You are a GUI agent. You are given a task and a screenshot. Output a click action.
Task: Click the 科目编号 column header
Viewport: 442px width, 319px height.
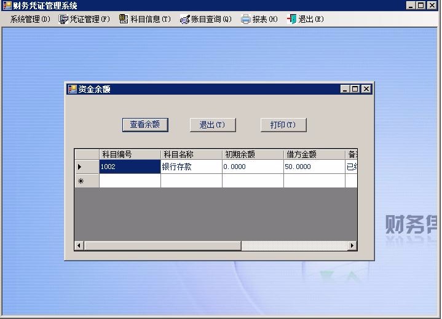coord(130,154)
